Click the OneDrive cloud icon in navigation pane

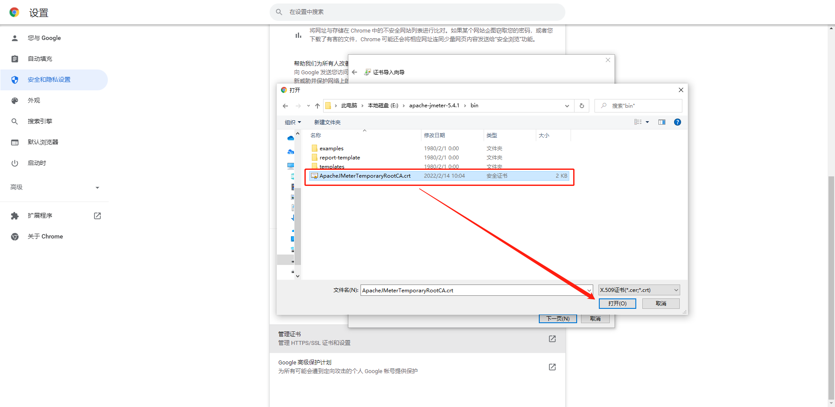click(291, 138)
